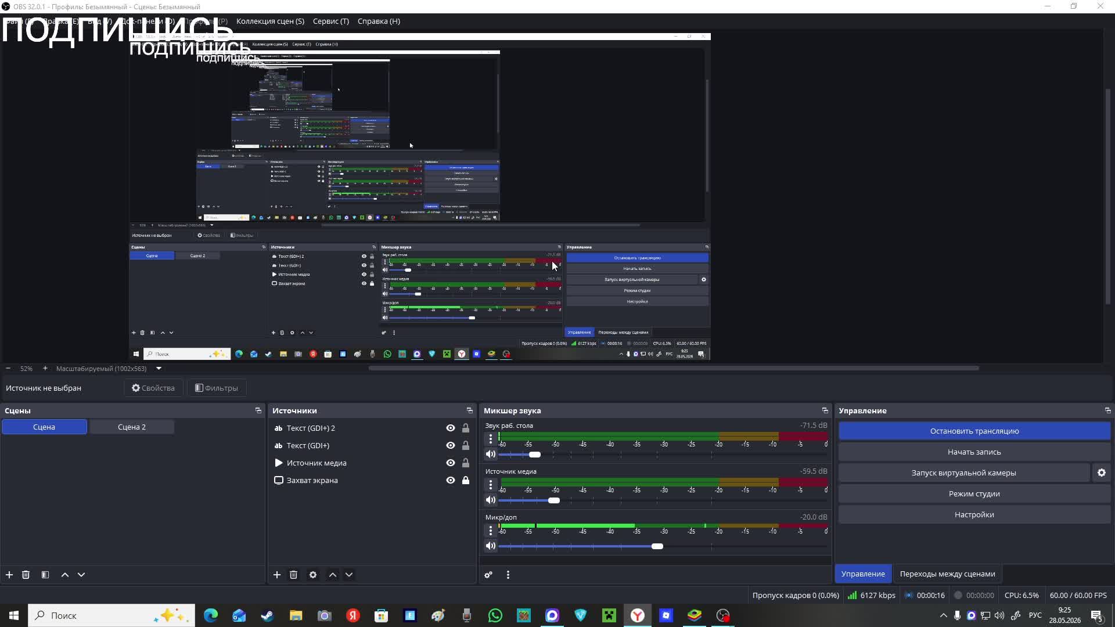Lock the Текст (GDI+) 2 source
1115x627 pixels.
point(466,428)
